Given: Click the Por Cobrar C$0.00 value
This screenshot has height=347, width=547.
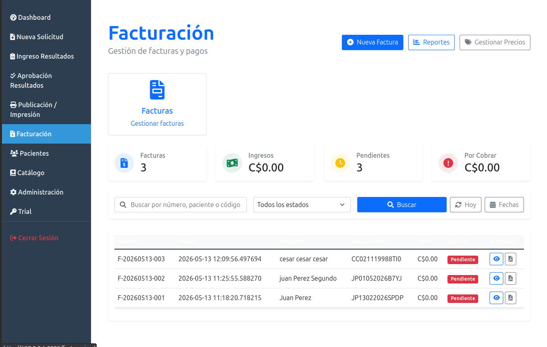Looking at the screenshot, I should [482, 167].
